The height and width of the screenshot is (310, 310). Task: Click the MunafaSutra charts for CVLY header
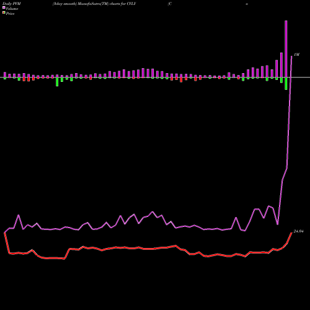94,4
